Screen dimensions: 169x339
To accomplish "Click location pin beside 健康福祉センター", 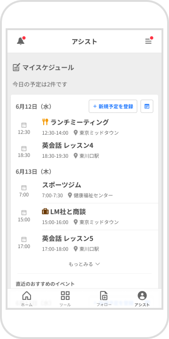I will [x=70, y=195].
